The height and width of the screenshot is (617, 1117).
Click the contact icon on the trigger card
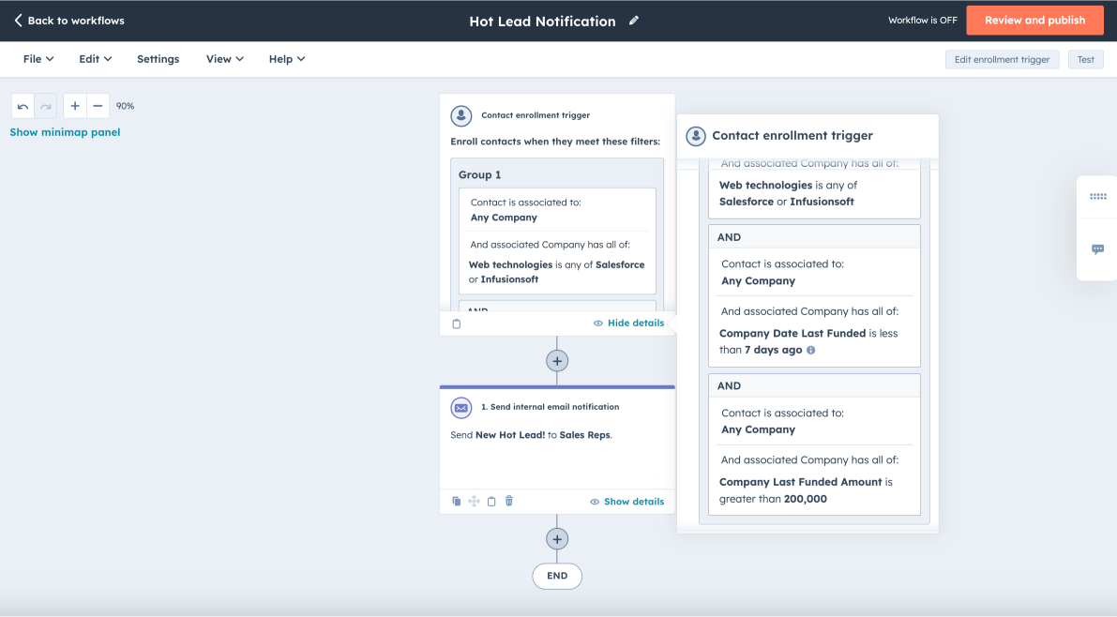click(x=460, y=115)
